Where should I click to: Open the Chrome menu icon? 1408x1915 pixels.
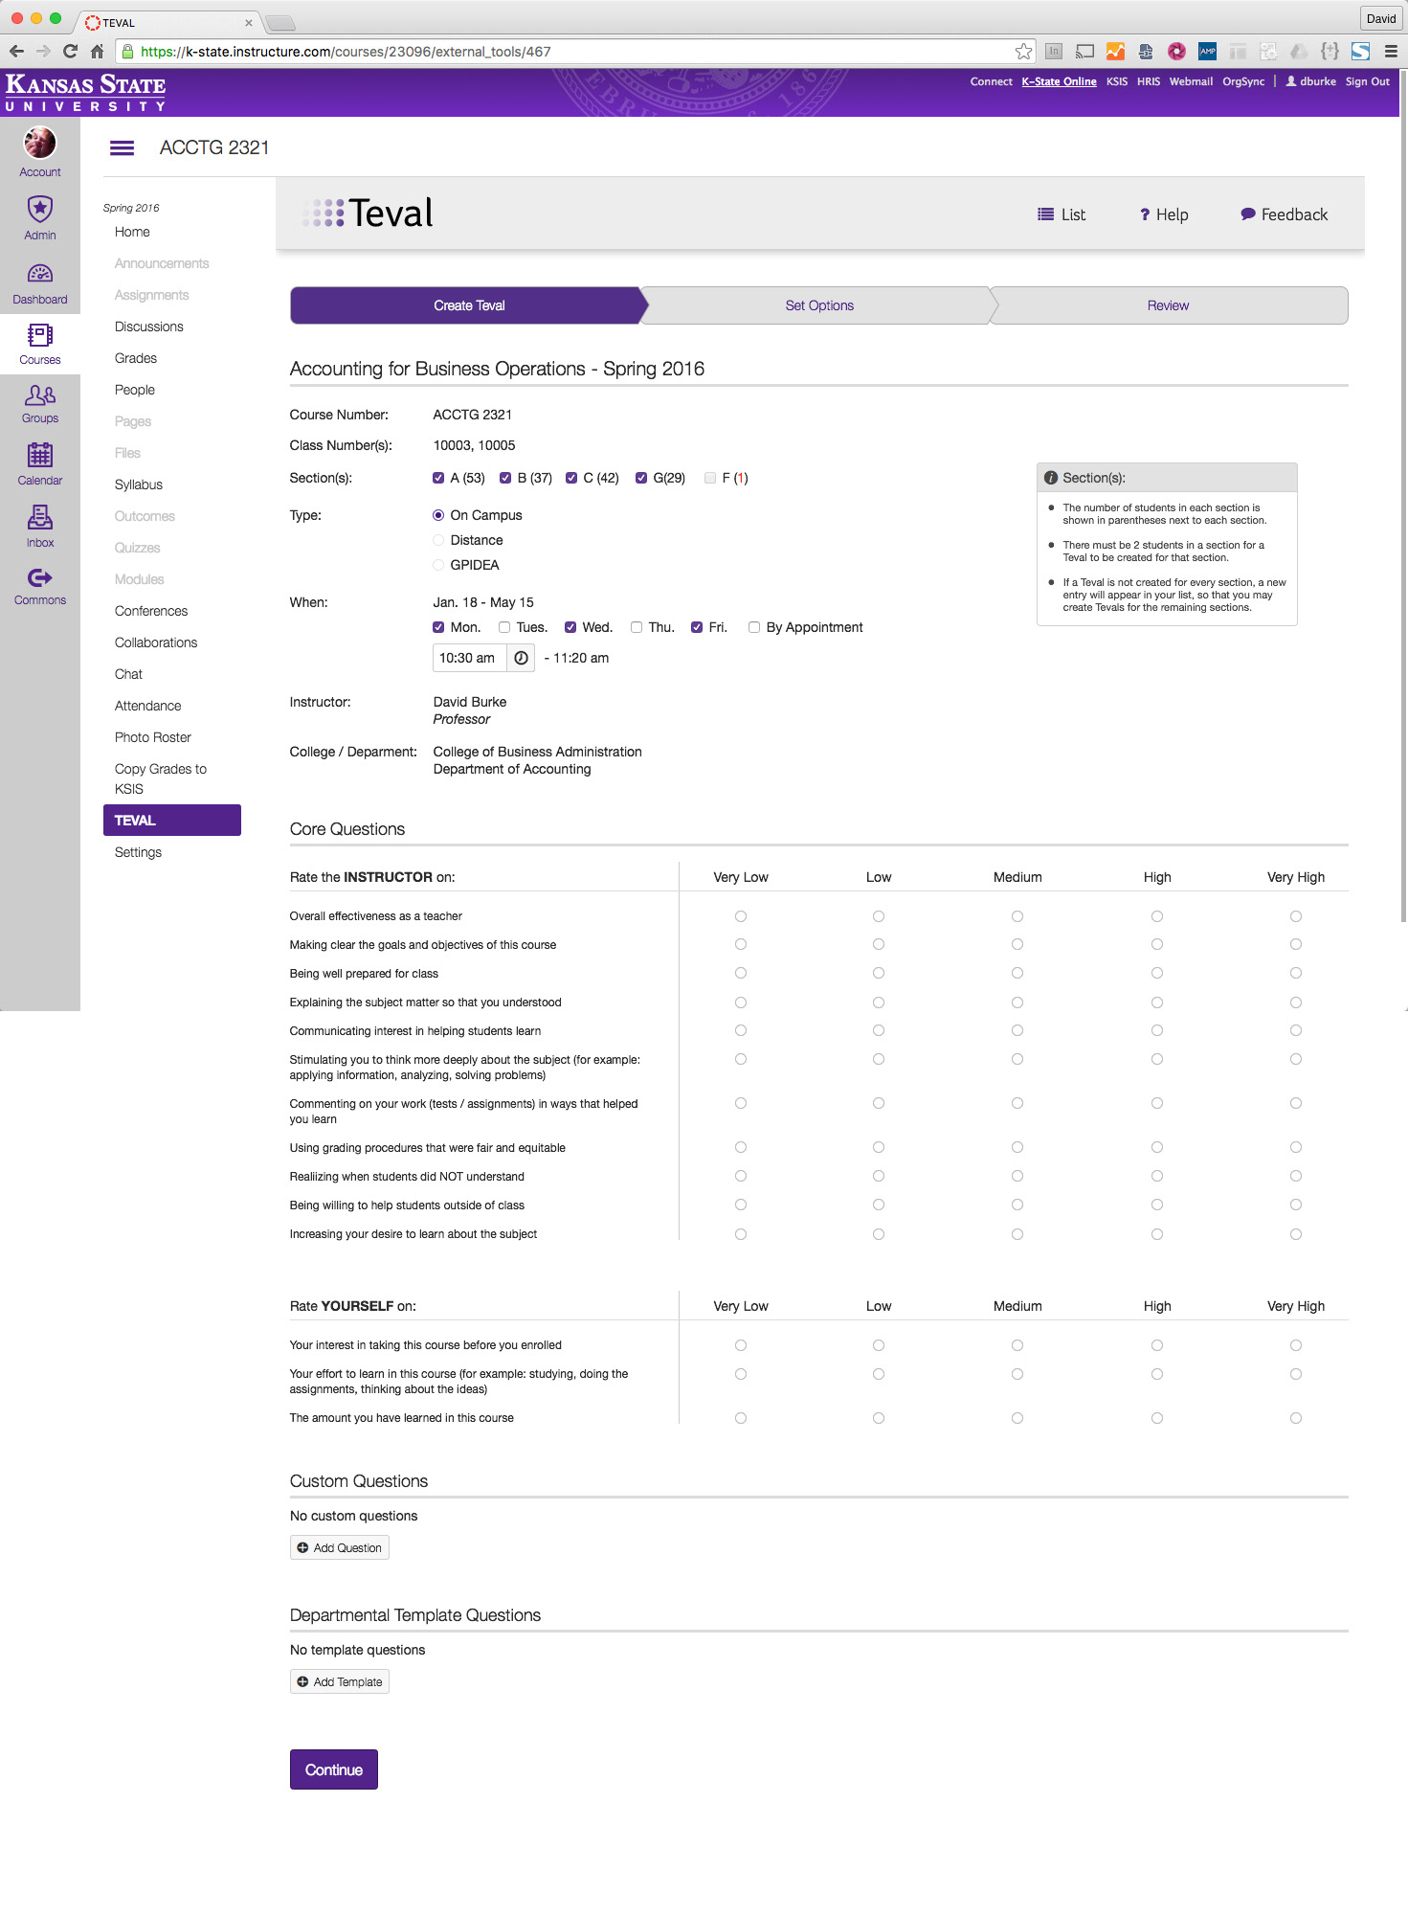pyautogui.click(x=1391, y=52)
